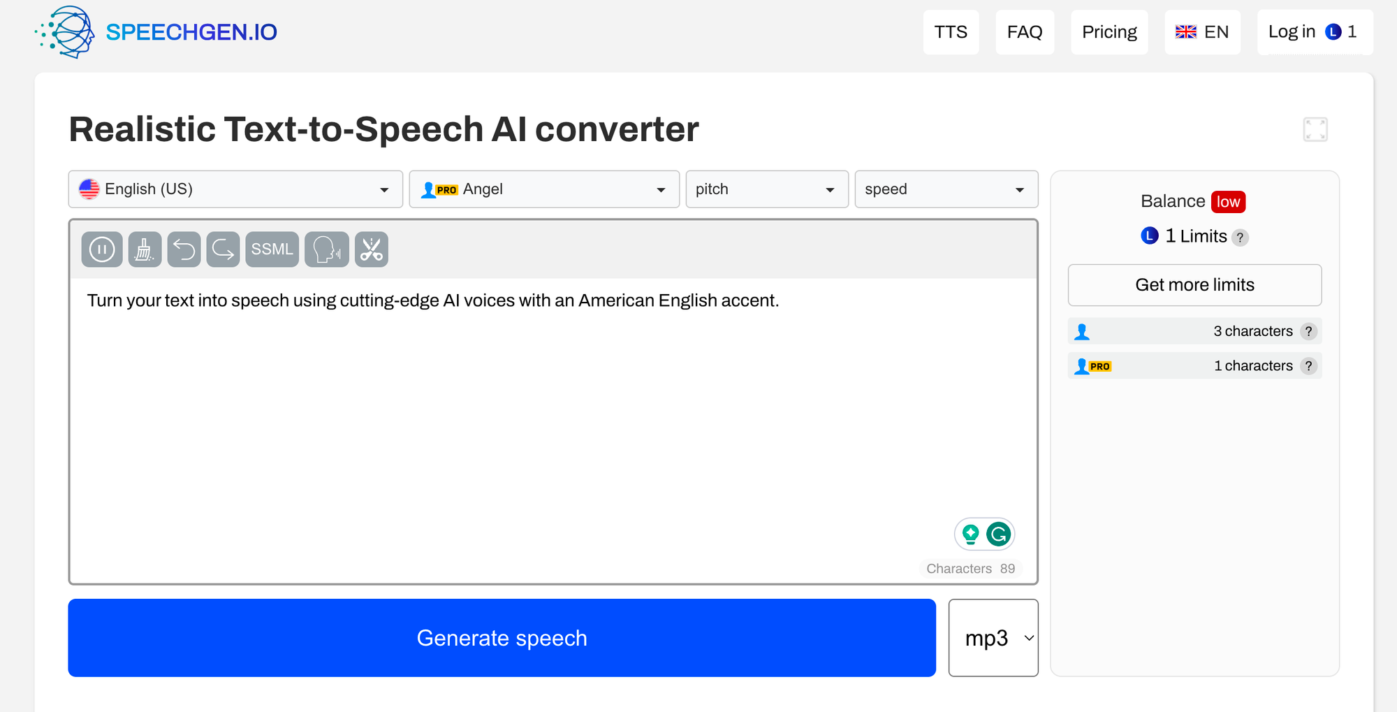Image resolution: width=1397 pixels, height=712 pixels.
Task: Click the speaking head voice icon
Action: (x=326, y=249)
